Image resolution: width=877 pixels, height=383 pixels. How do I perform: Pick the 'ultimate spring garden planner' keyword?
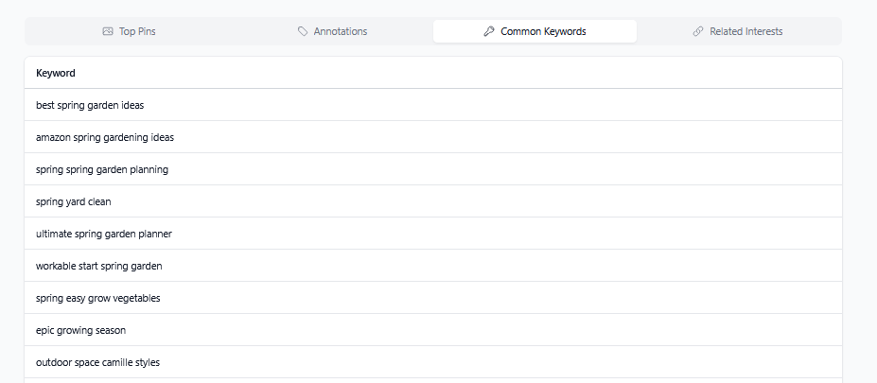[x=104, y=234]
